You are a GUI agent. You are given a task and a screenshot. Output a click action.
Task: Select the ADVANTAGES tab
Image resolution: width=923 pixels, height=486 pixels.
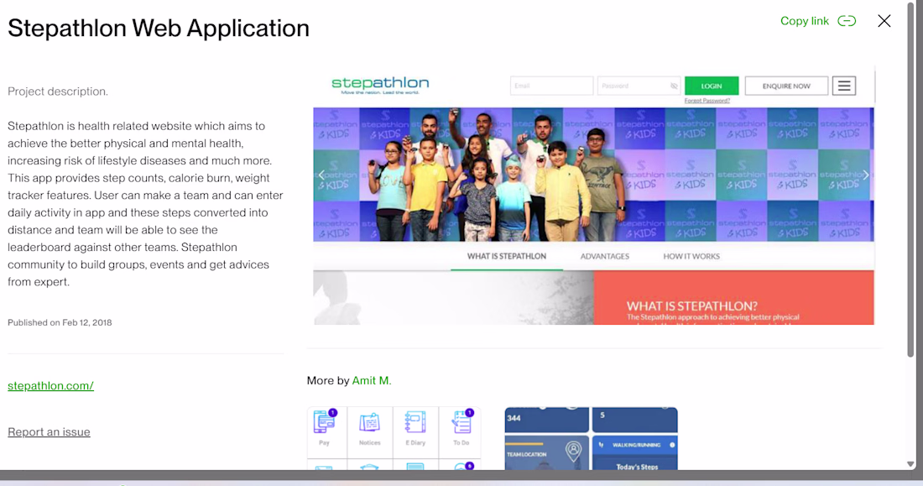604,256
